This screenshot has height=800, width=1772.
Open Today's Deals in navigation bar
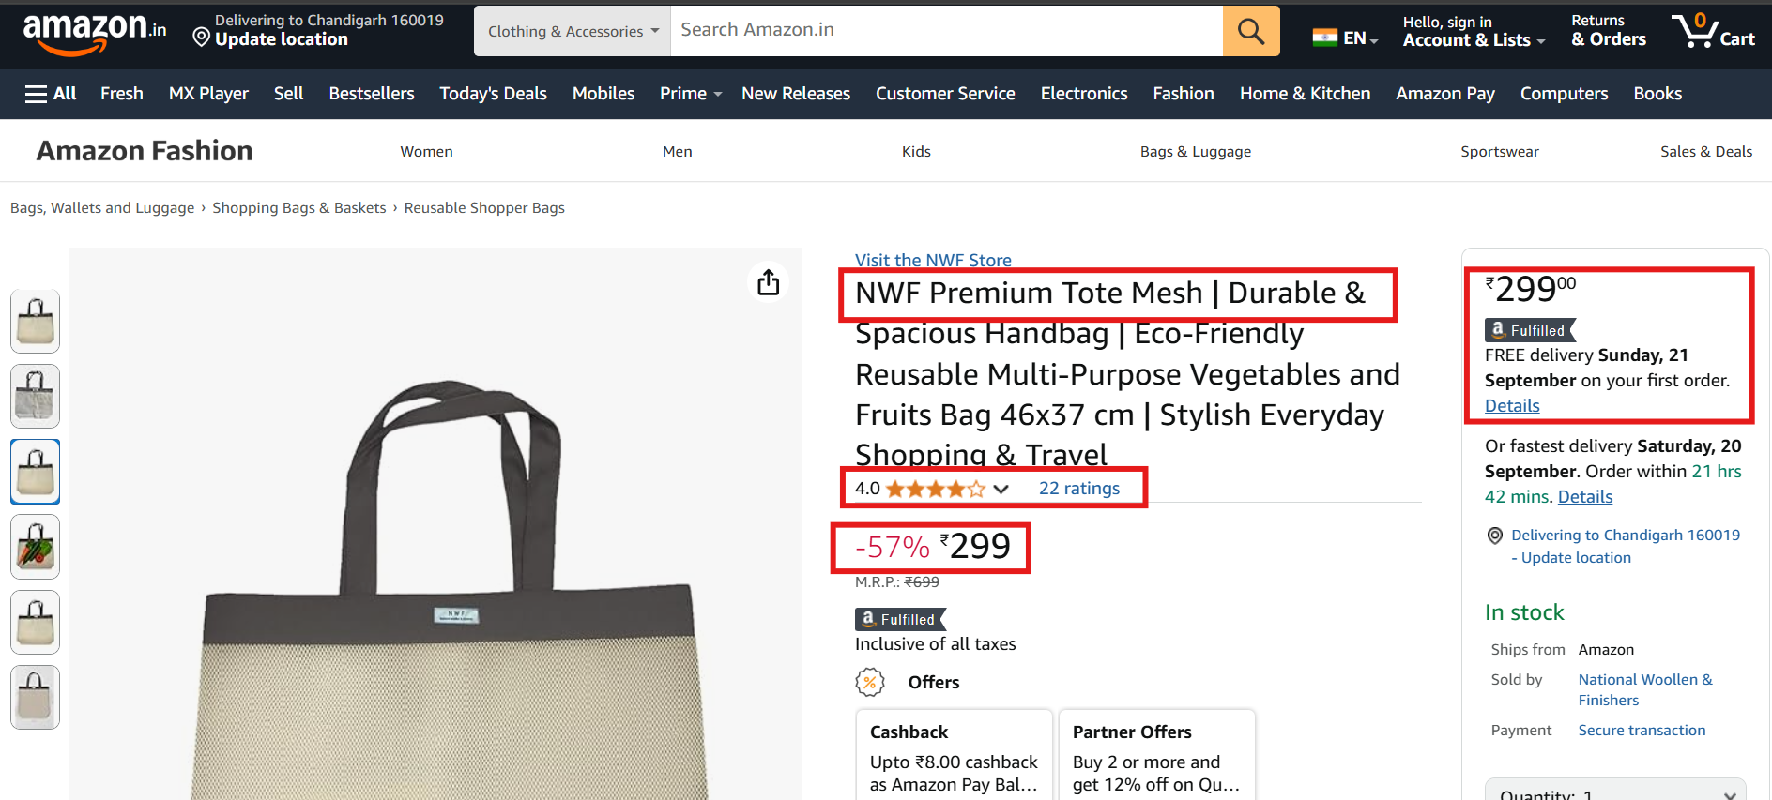tap(493, 94)
